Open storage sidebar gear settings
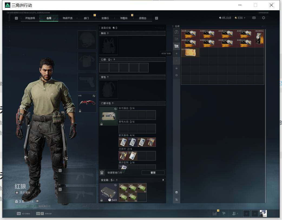The height and width of the screenshot is (220, 282). [176, 75]
